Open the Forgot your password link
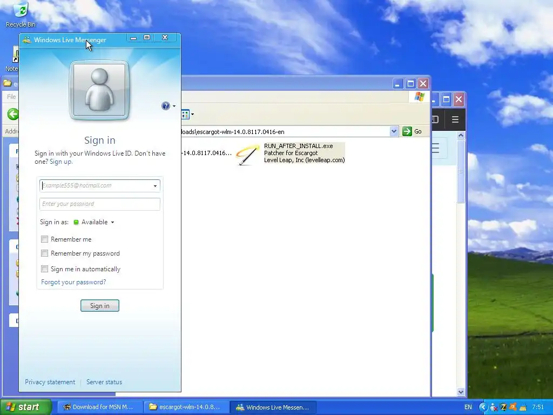The height and width of the screenshot is (415, 553). 73,282
